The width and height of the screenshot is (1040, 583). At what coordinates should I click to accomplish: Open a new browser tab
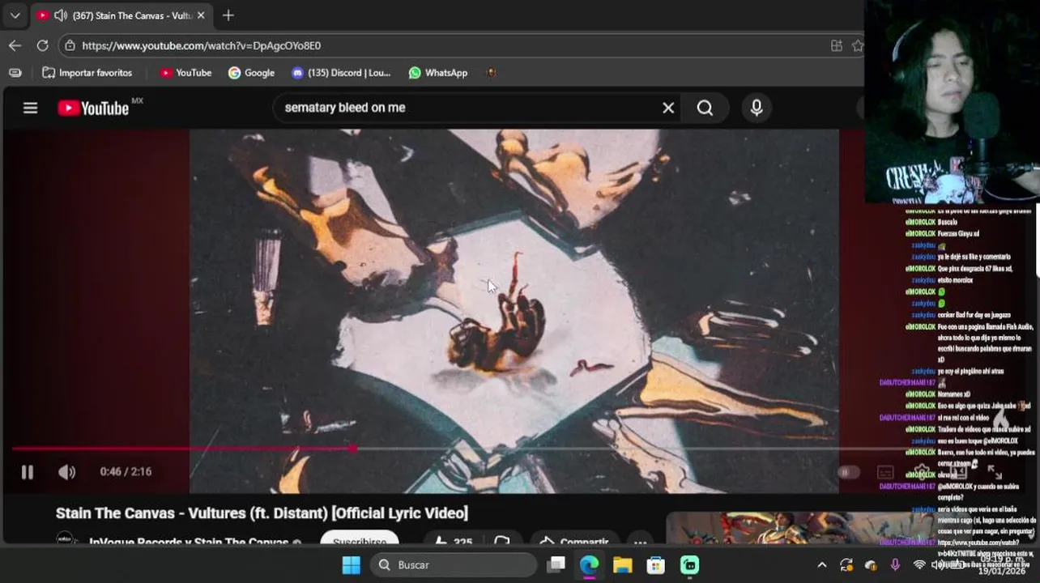pos(228,15)
